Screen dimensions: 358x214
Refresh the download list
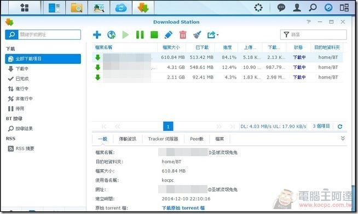click(x=340, y=126)
